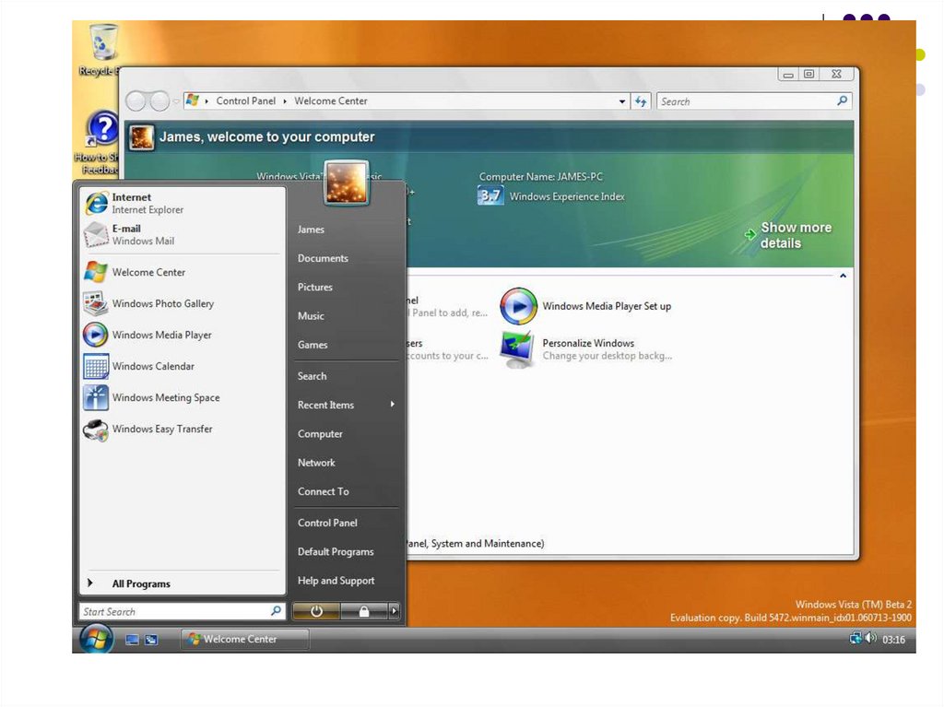Open Control Panel from Start menu
The image size is (944, 707).
coord(327,524)
